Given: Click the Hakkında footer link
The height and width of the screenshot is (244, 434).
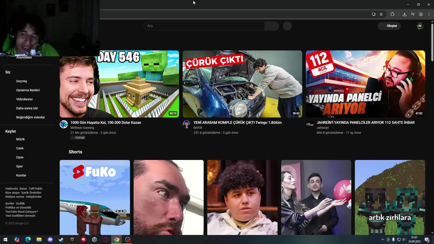Looking at the screenshot, I should [12, 188].
